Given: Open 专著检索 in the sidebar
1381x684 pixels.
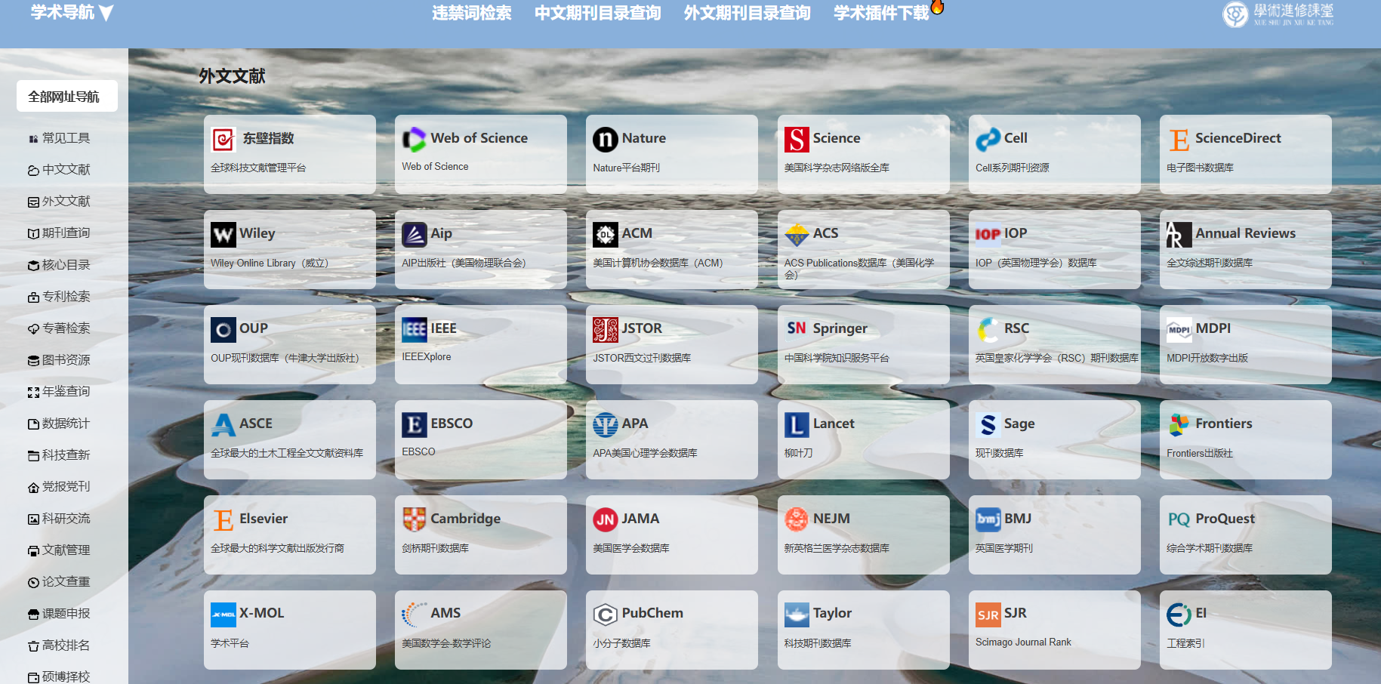Looking at the screenshot, I should click(59, 328).
